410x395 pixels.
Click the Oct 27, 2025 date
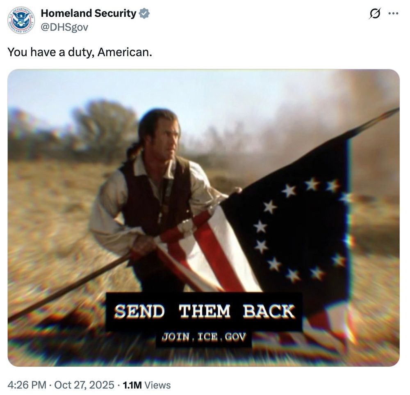(84, 385)
